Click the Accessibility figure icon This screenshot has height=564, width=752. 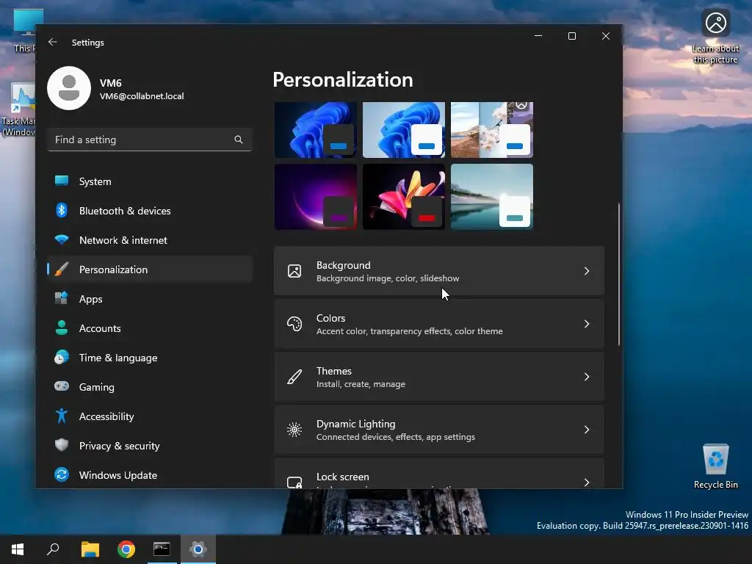62,416
